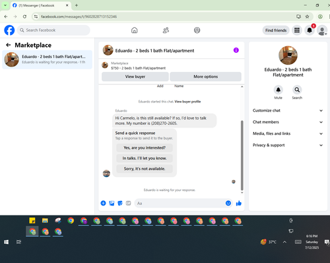Click the More options button
The image size is (330, 263).
point(205,77)
